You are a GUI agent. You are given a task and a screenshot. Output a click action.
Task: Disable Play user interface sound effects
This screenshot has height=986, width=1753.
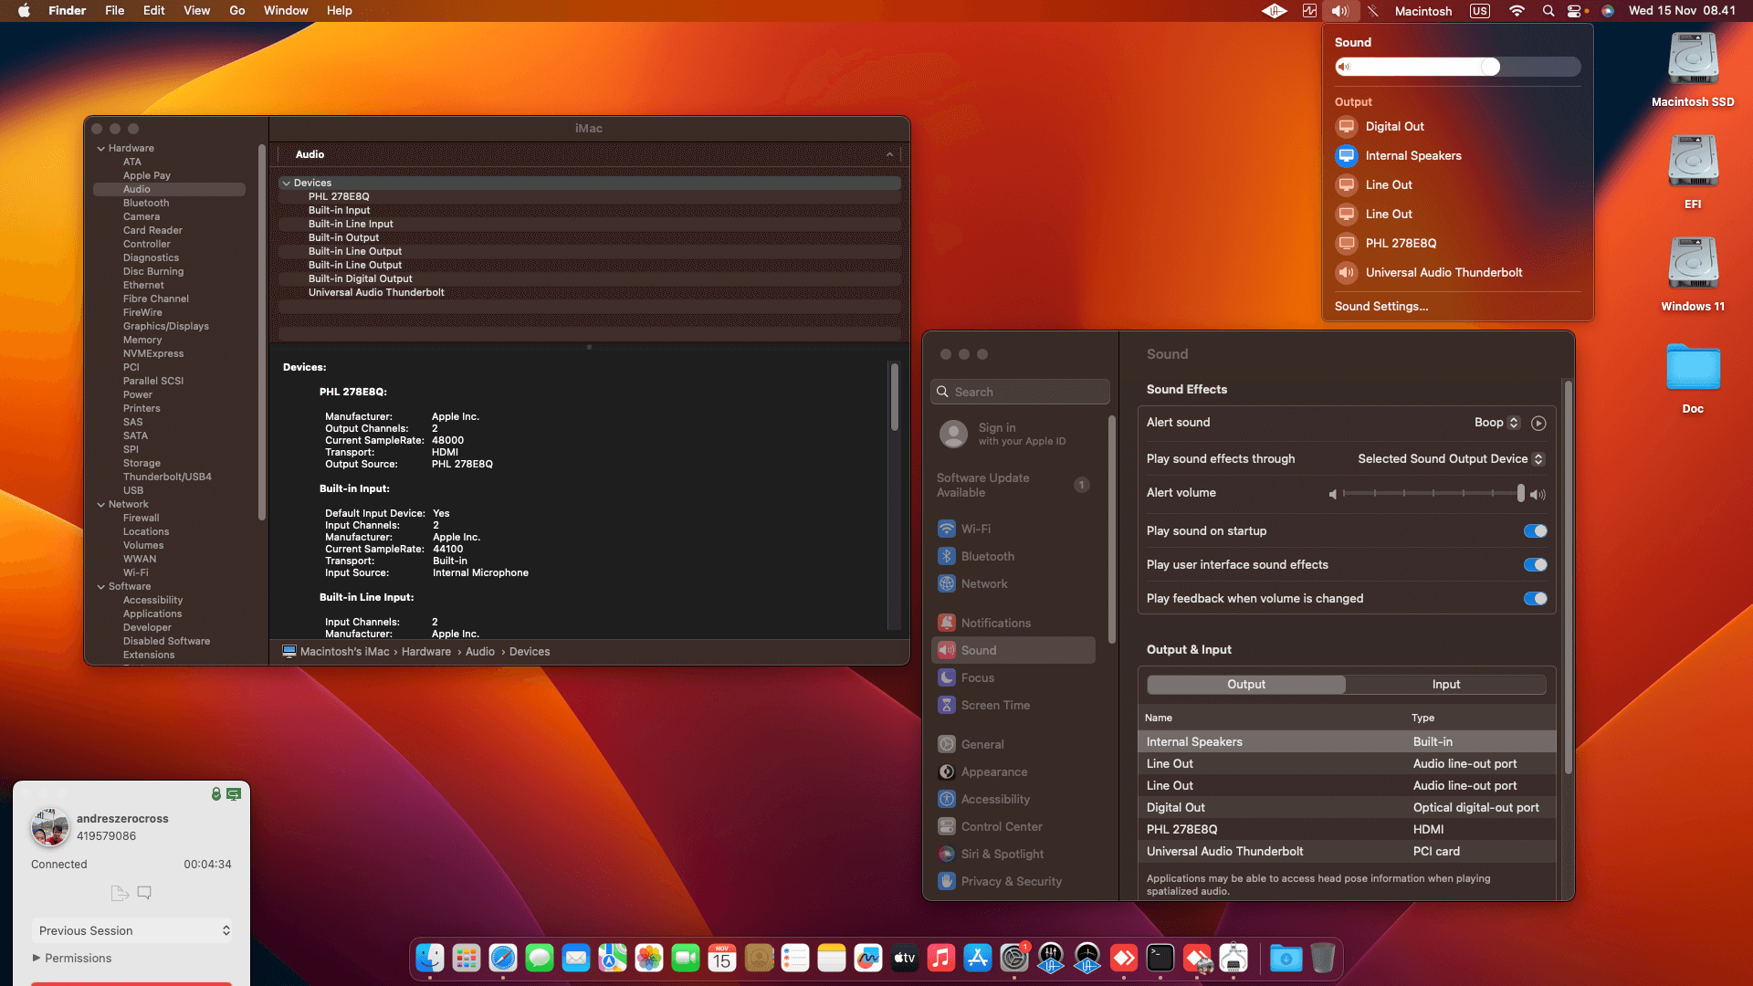point(1535,565)
